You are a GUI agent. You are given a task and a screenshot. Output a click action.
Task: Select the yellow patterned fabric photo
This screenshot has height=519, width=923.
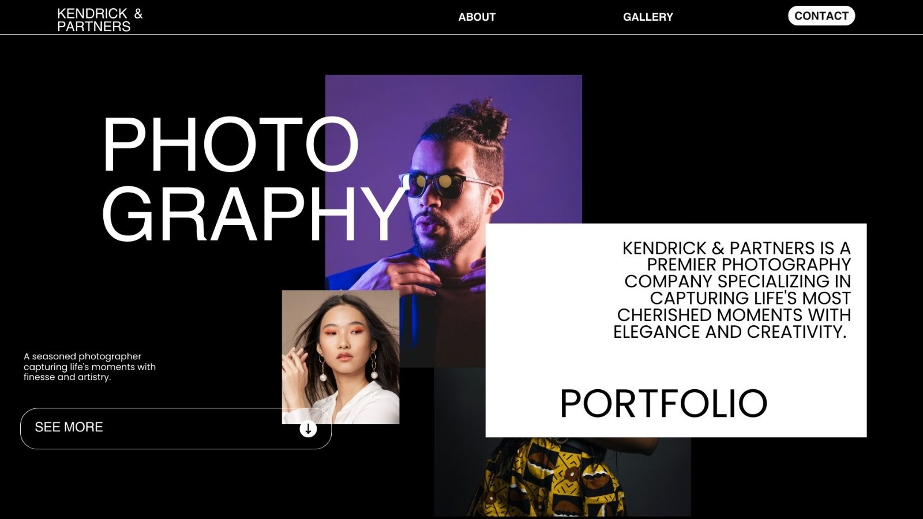point(562,476)
